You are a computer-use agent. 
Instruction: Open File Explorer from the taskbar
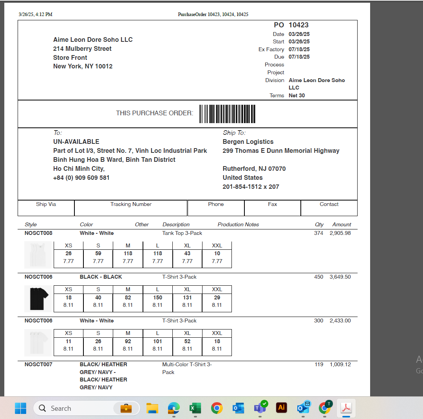click(152, 408)
